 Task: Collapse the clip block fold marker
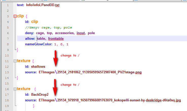[15, 16]
